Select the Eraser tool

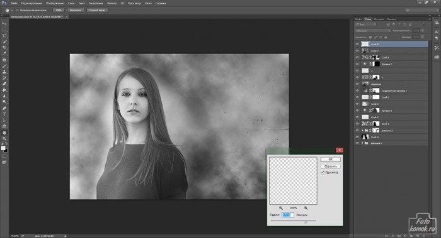click(x=4, y=84)
